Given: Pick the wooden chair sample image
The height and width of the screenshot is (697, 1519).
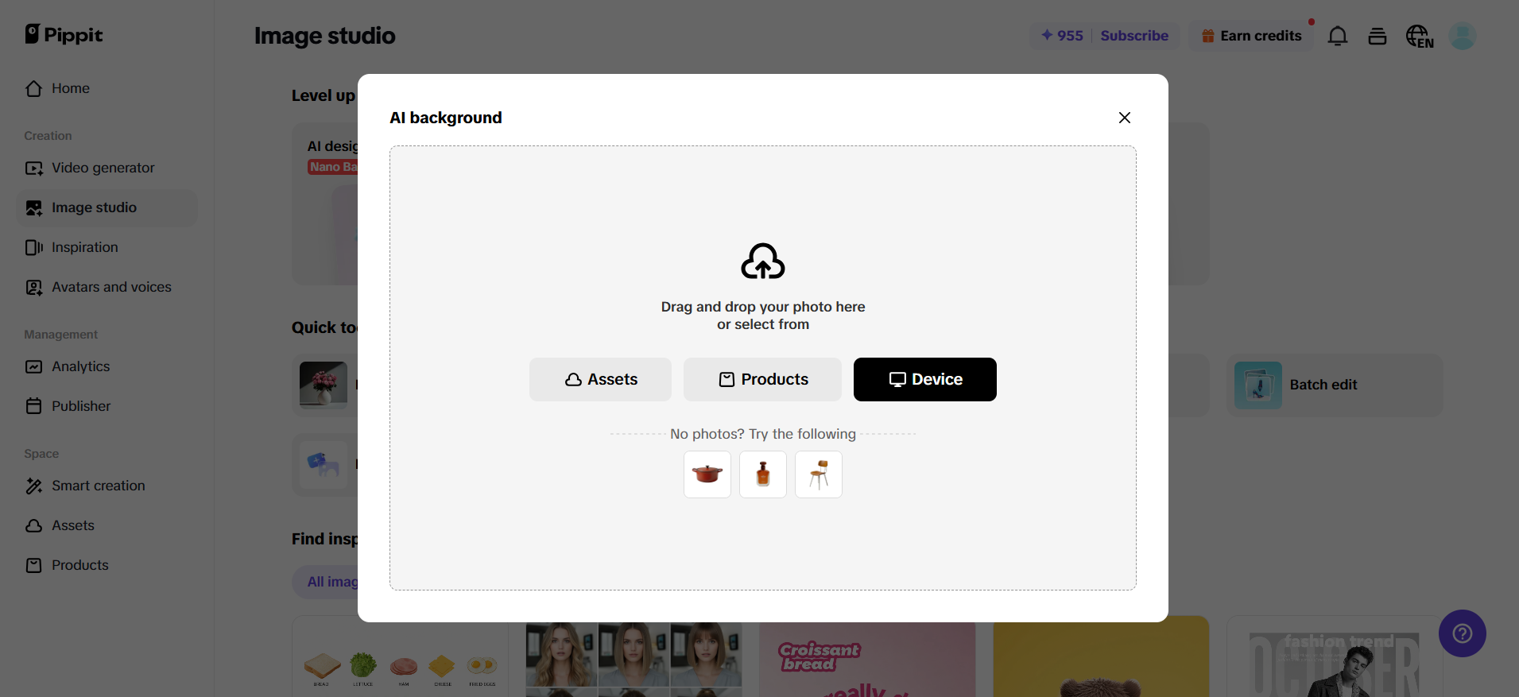Looking at the screenshot, I should click(818, 474).
